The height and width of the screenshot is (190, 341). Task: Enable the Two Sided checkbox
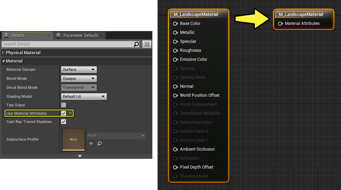[x=64, y=105]
